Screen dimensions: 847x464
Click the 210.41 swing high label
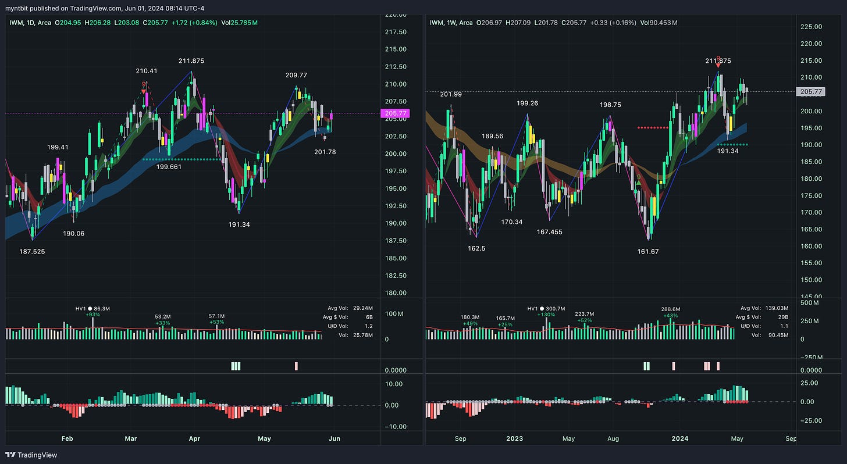(x=147, y=71)
